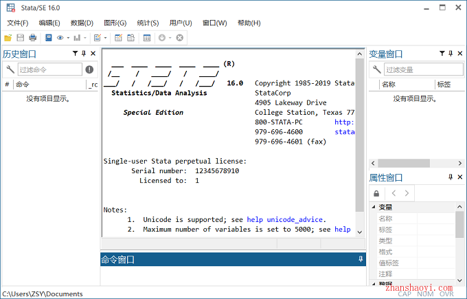Collapse the 变量 section in 属性窗口
Viewport: 467px width, 299px height.
click(x=374, y=207)
